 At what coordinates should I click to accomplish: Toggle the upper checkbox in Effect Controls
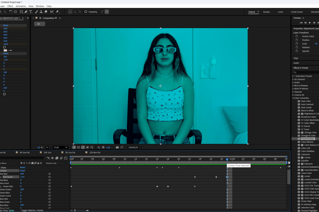tap(4, 47)
